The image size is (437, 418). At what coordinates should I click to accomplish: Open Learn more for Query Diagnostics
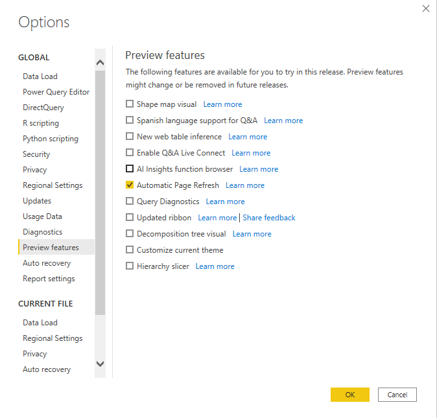225,202
